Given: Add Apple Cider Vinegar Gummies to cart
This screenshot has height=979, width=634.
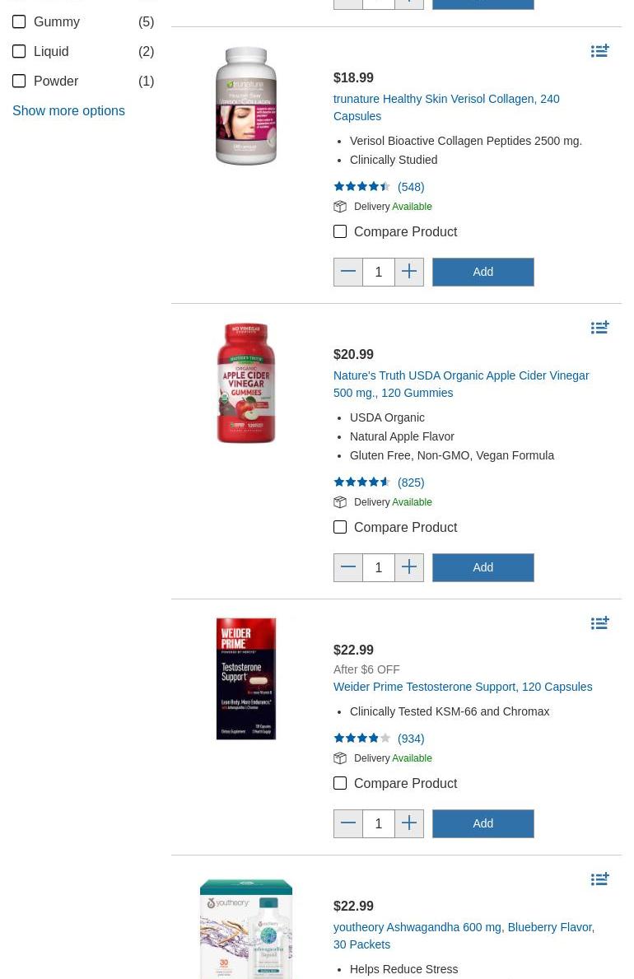Looking at the screenshot, I should click(x=482, y=567).
